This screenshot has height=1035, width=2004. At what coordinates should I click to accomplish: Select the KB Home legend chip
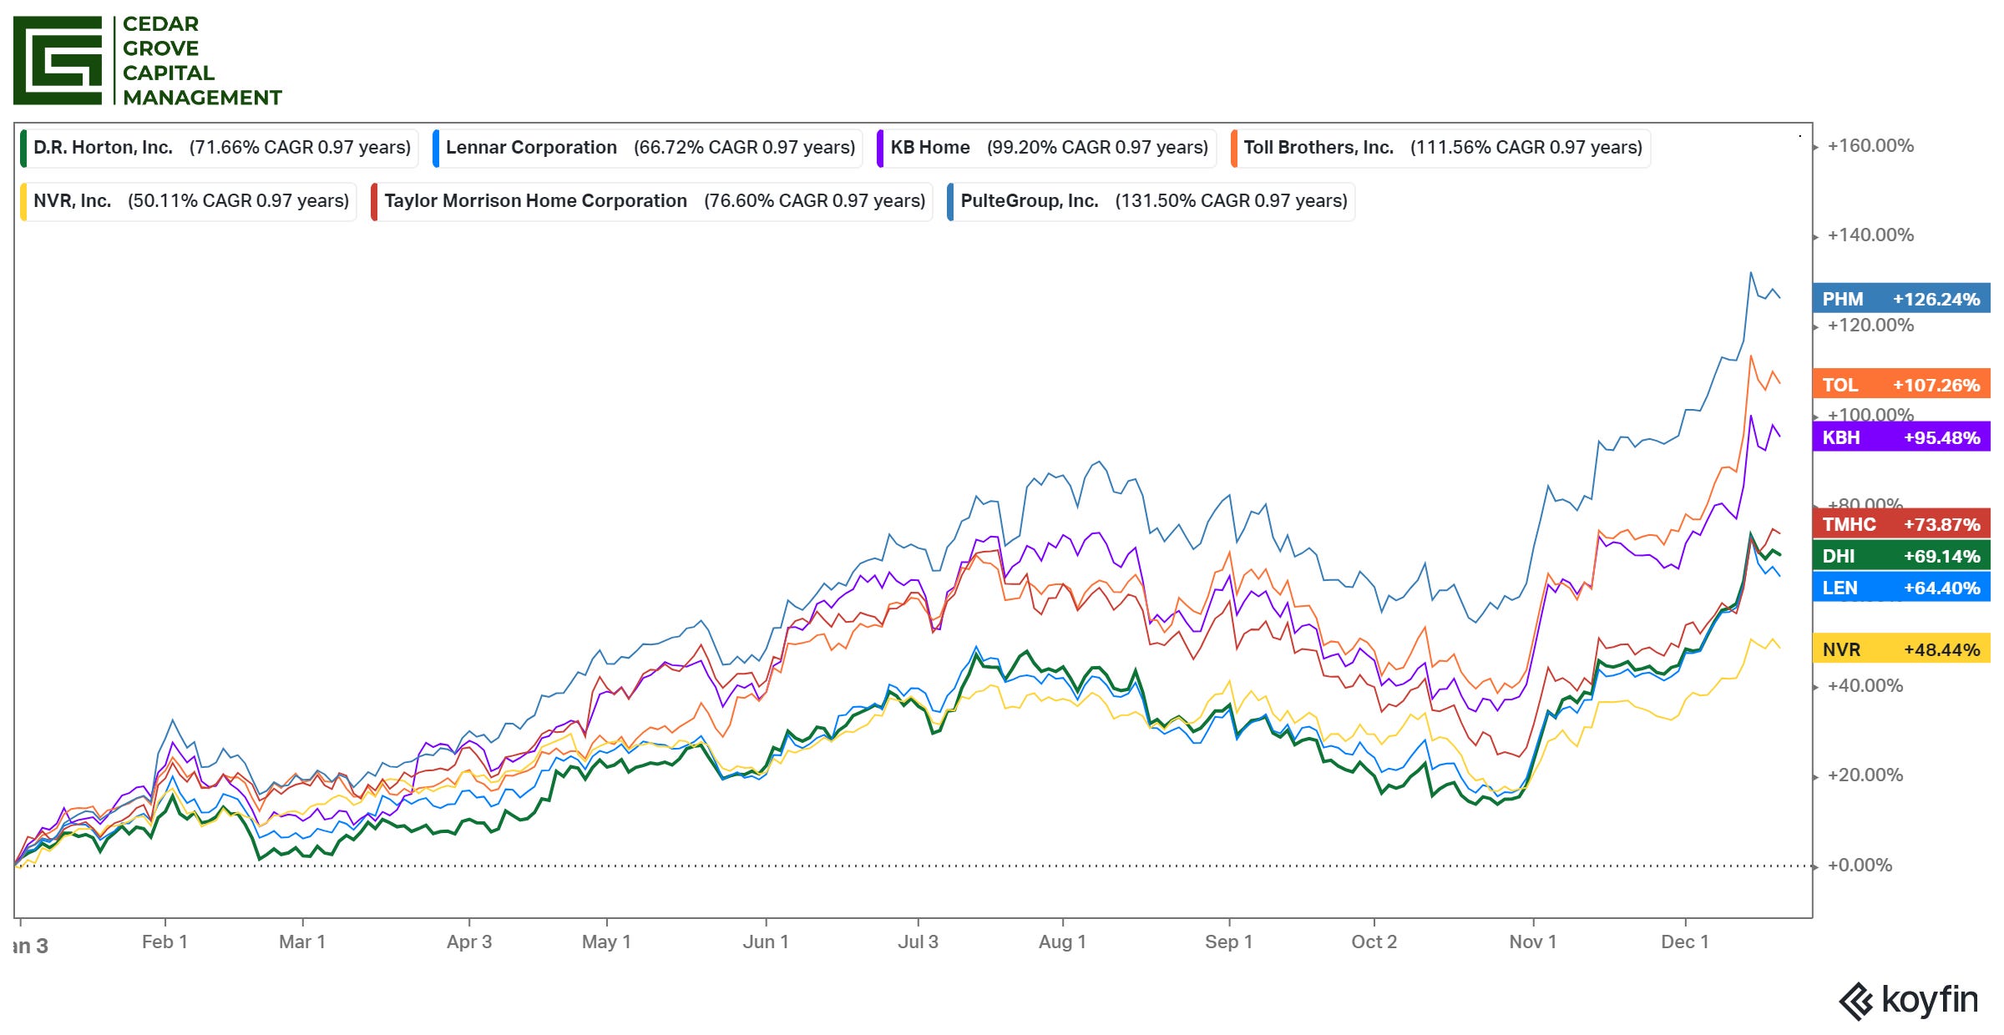pos(1046,148)
